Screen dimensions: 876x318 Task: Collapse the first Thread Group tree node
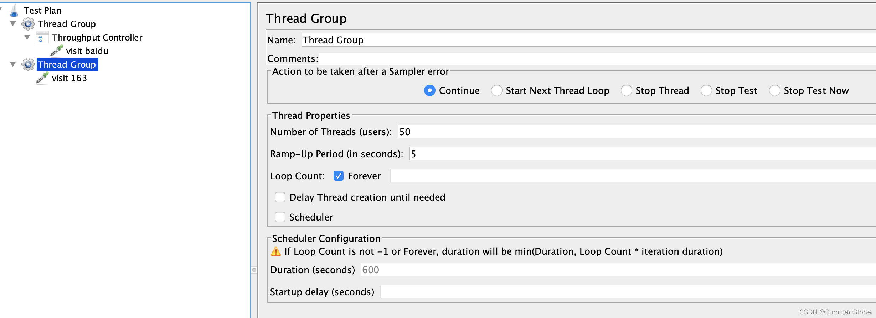click(13, 24)
